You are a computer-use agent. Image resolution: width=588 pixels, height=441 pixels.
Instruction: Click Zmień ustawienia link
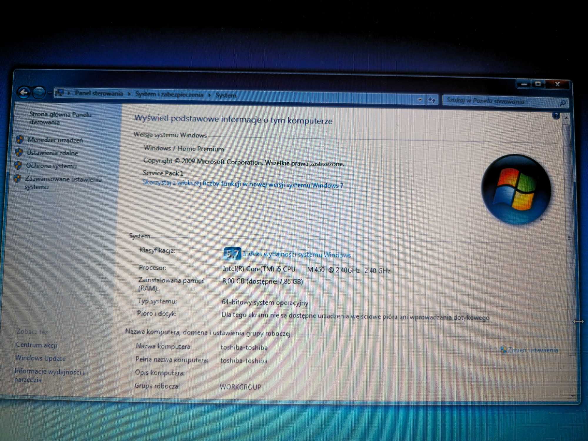click(533, 350)
